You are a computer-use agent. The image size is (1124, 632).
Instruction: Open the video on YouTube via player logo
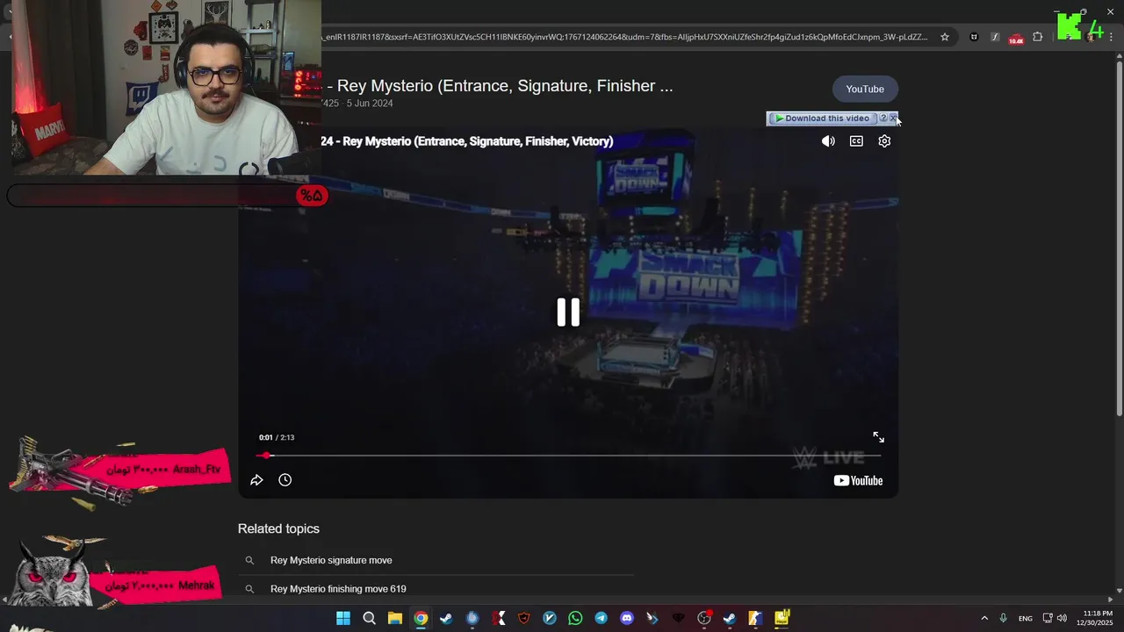858,480
